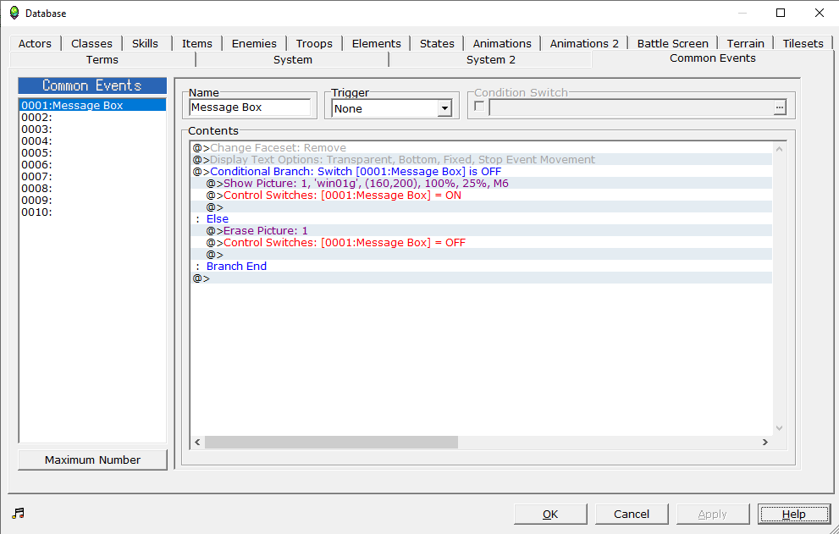This screenshot has height=534, width=839.
Task: Select the System tab
Action: click(x=293, y=59)
